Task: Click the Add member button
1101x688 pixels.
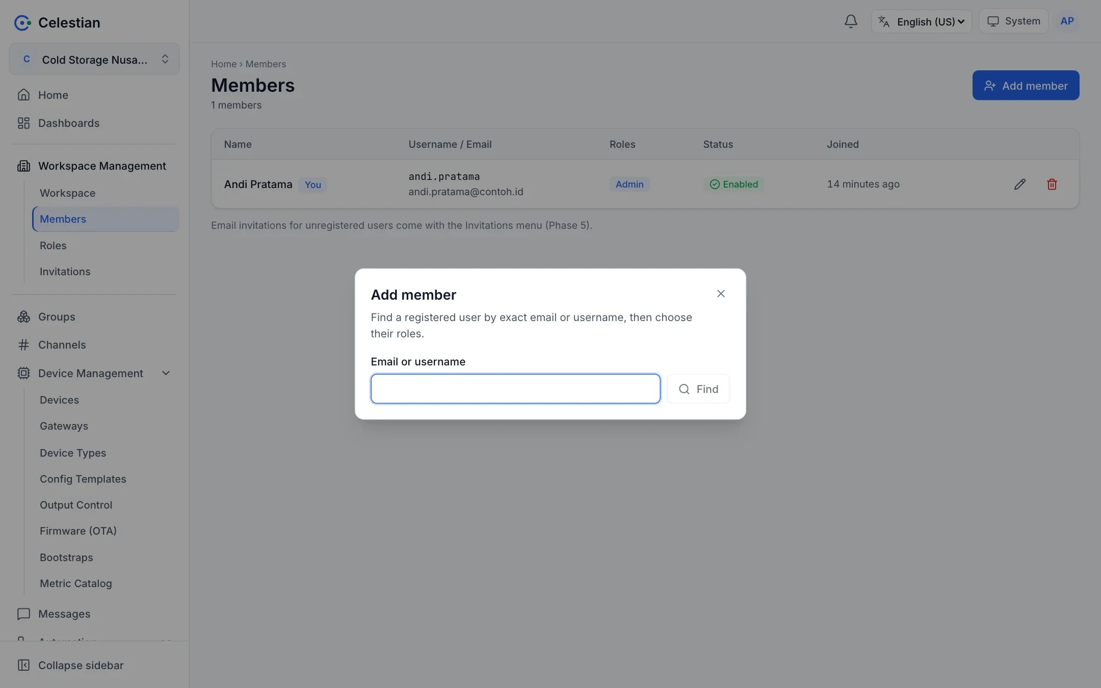Action: pos(1026,85)
